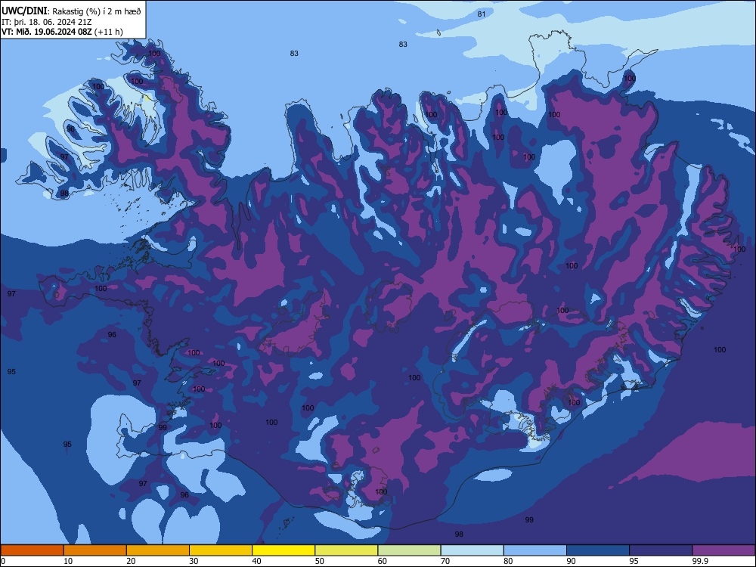Click the legend scale label '10'
The width and height of the screenshot is (756, 567).
click(x=68, y=561)
